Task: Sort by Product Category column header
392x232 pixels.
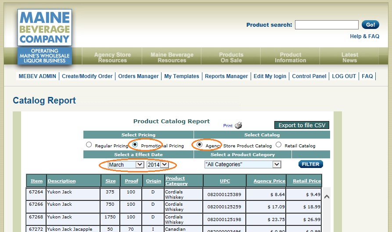Action: click(x=176, y=181)
